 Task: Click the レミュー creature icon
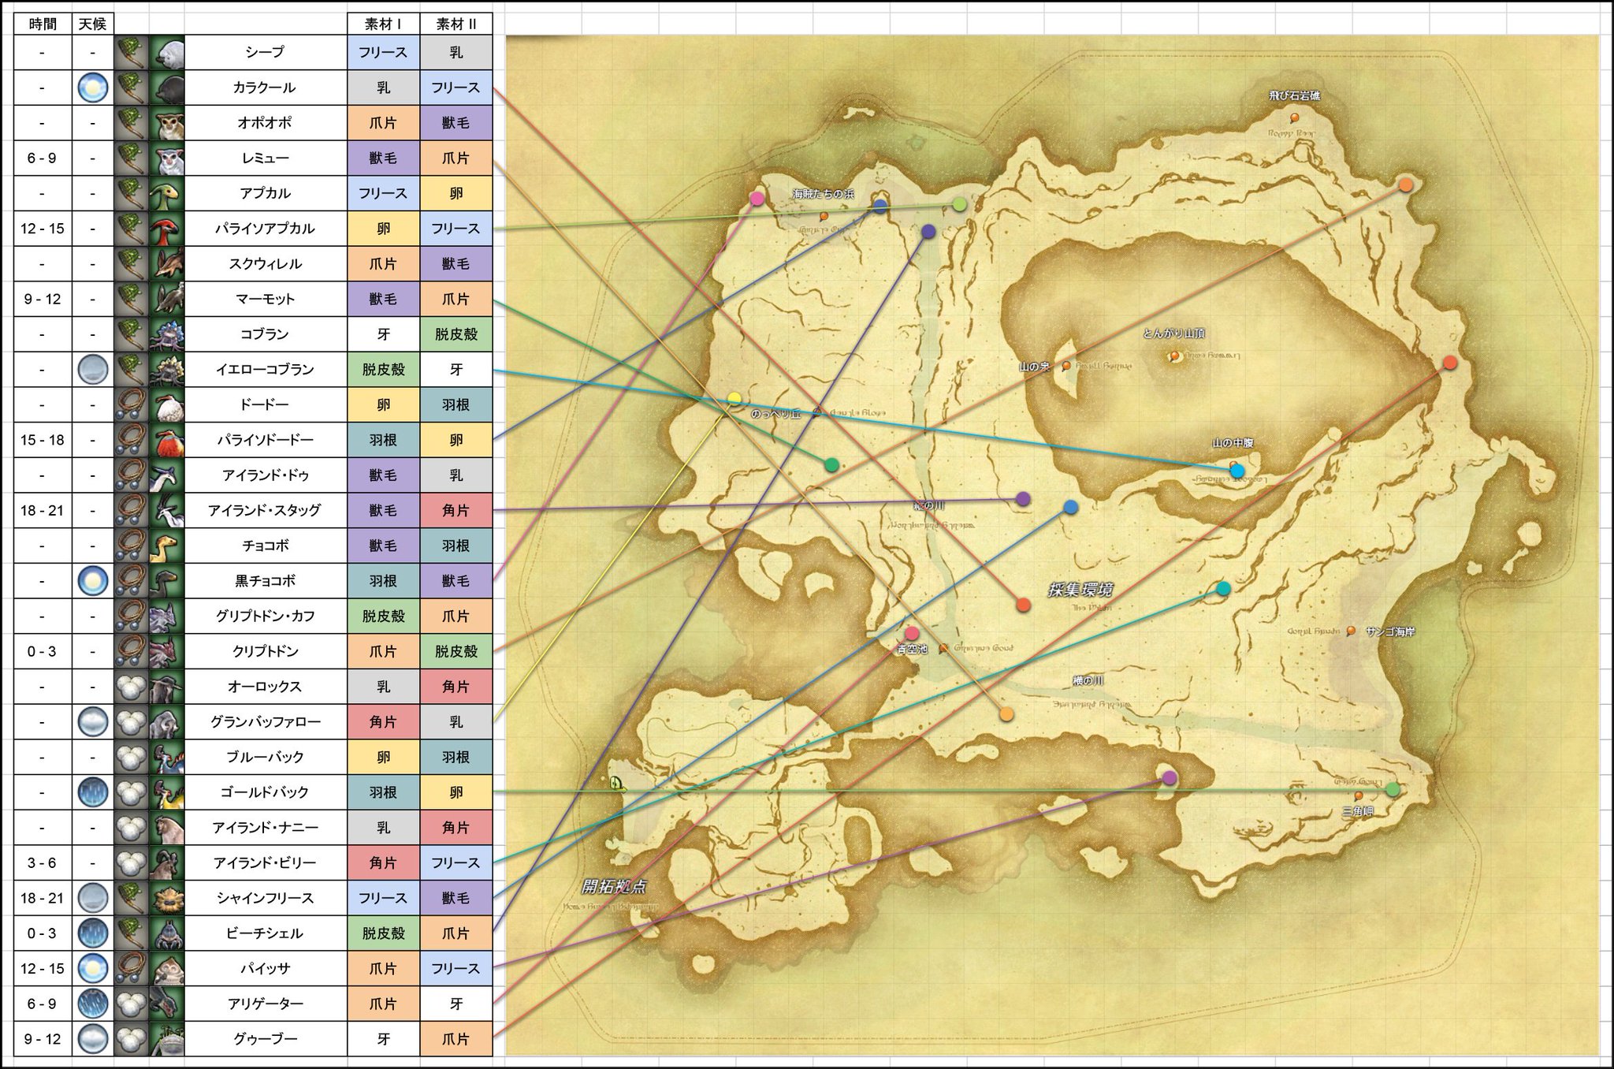[166, 158]
